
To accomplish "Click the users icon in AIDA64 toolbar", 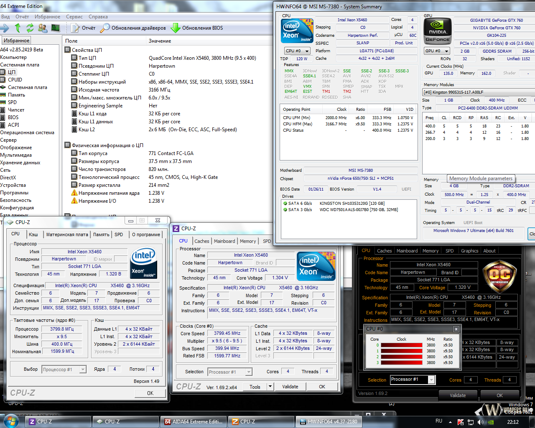I will [x=43, y=28].
